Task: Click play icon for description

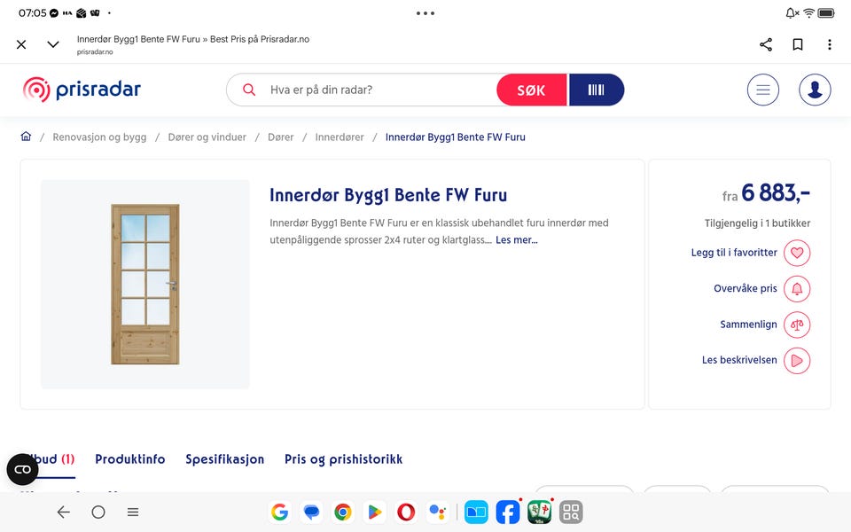Action: coord(797,361)
